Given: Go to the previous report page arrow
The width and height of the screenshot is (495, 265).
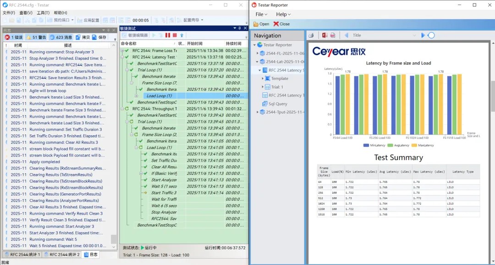Looking at the screenshot, I should click(x=346, y=35).
